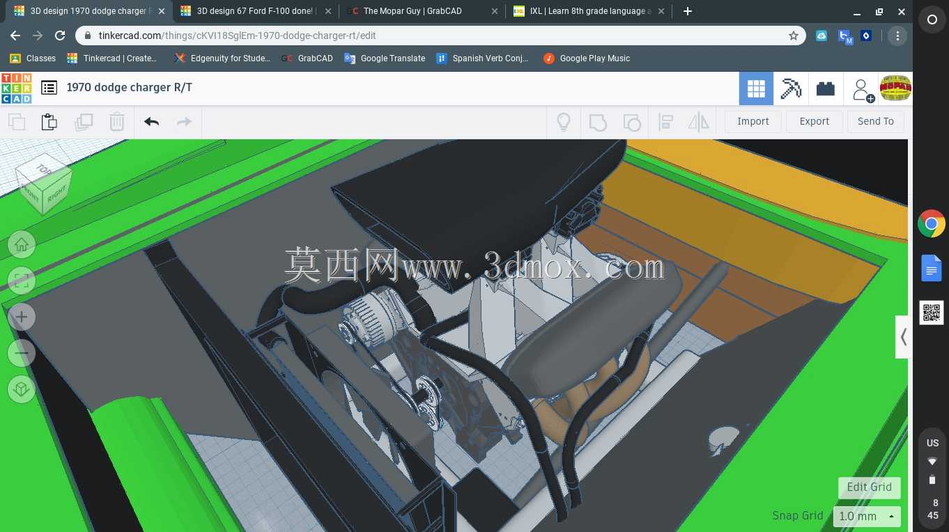949x532 pixels.
Task: Expand the collapsed shapes panel arrow
Action: [902, 337]
